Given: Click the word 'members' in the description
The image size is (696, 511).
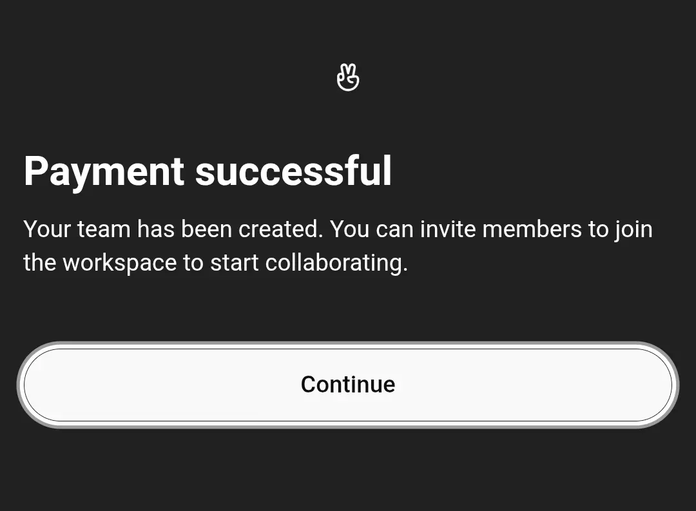Looking at the screenshot, I should [532, 229].
